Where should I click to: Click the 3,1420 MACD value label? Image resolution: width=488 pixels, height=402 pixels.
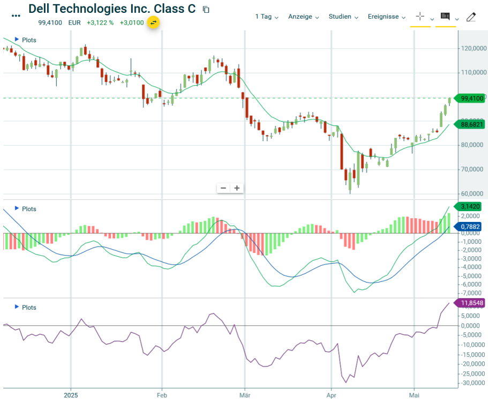(x=468, y=206)
